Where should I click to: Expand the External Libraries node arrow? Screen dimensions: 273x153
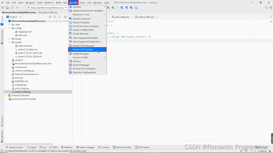[6, 96]
